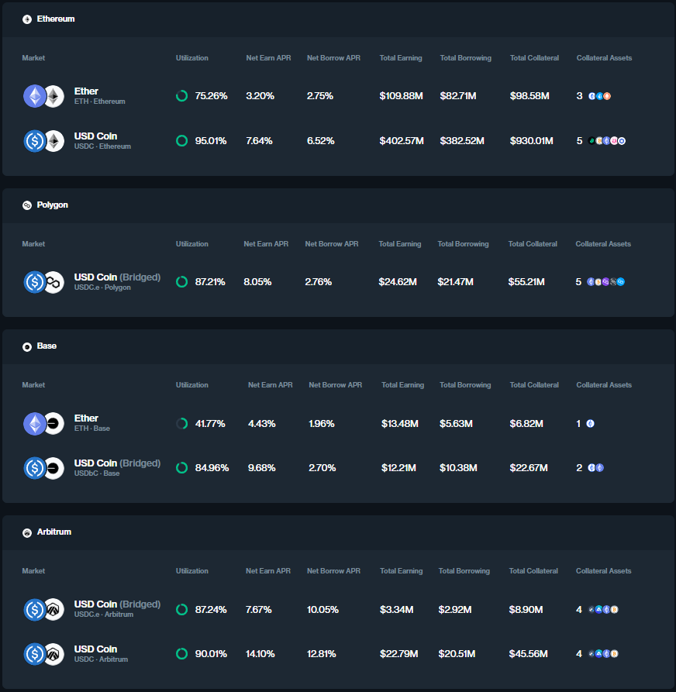Click the 95.01% utilization ring indicator
Viewport: 676px width, 692px height.
182,141
